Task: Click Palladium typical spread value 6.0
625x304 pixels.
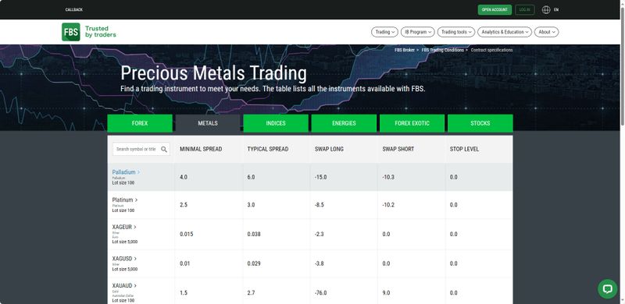Action: [251, 177]
